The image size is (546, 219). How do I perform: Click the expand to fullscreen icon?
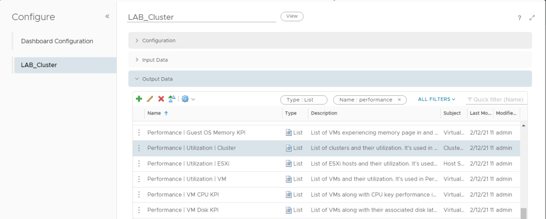(532, 18)
